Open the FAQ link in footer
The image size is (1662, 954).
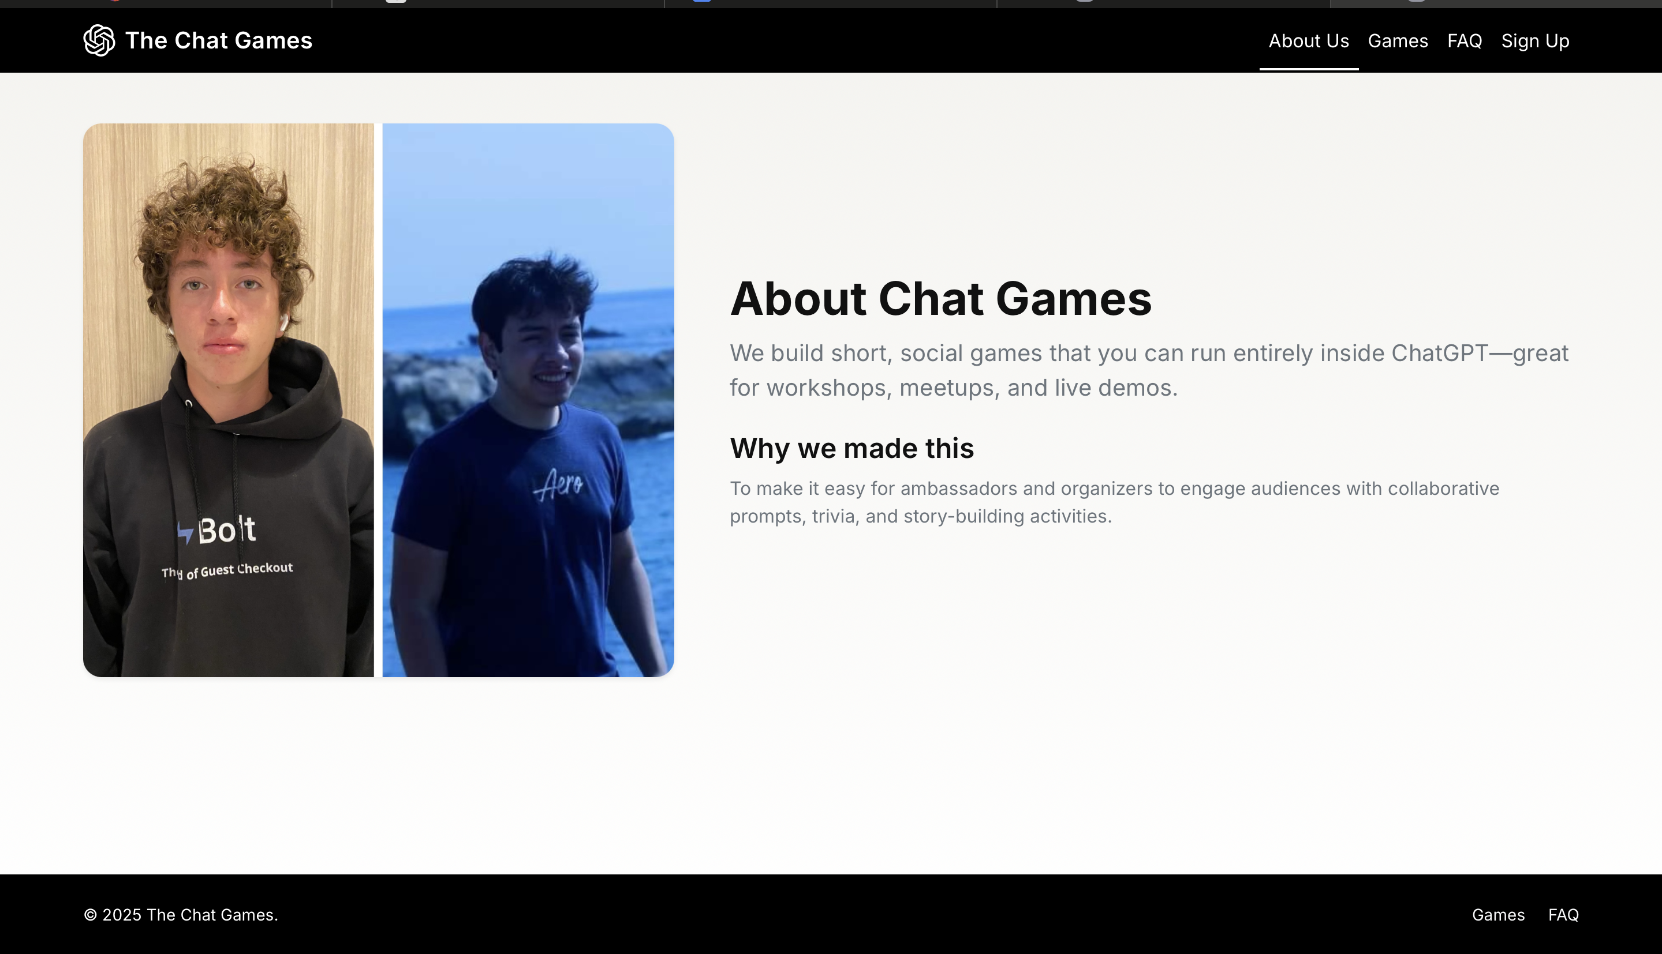1563,915
